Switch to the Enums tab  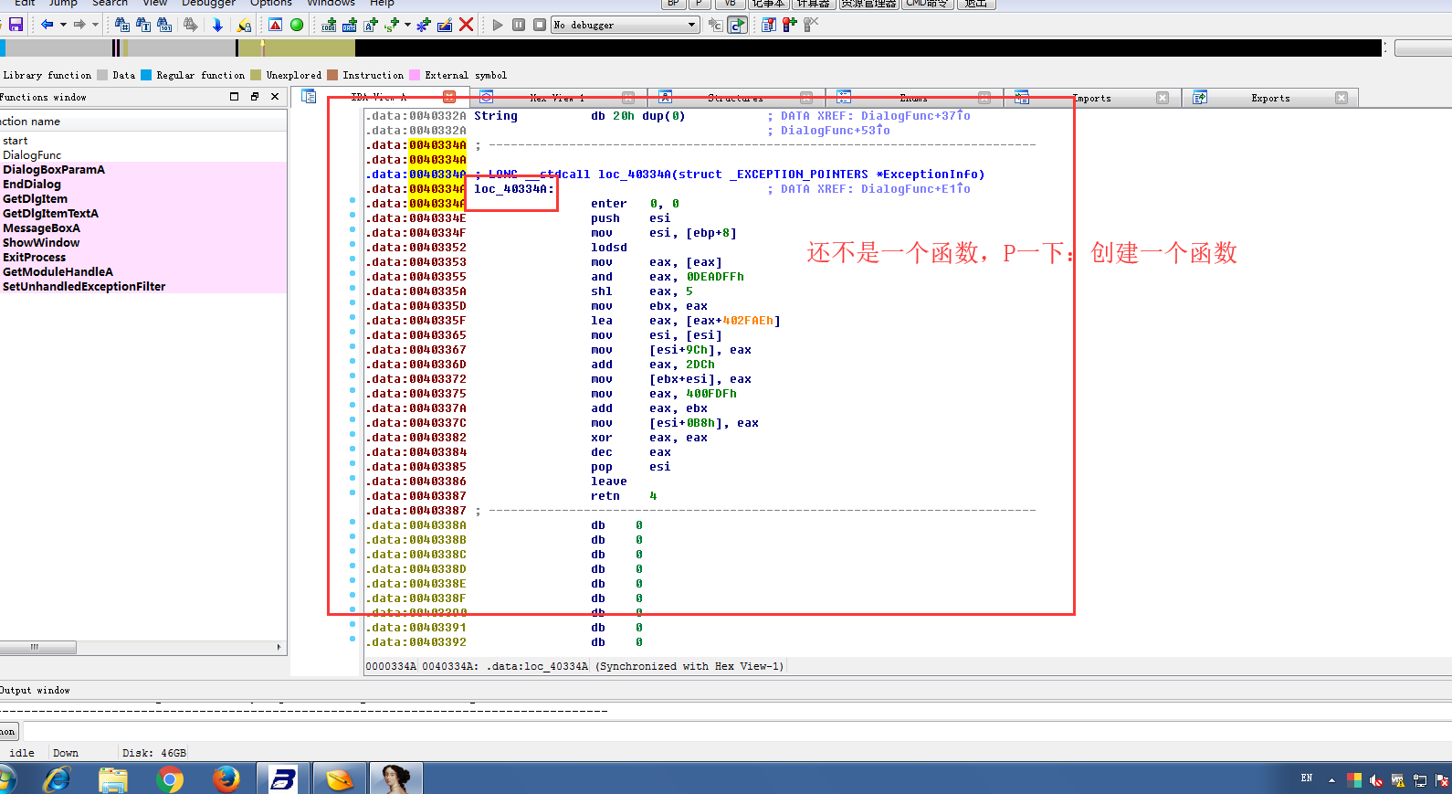tap(913, 98)
